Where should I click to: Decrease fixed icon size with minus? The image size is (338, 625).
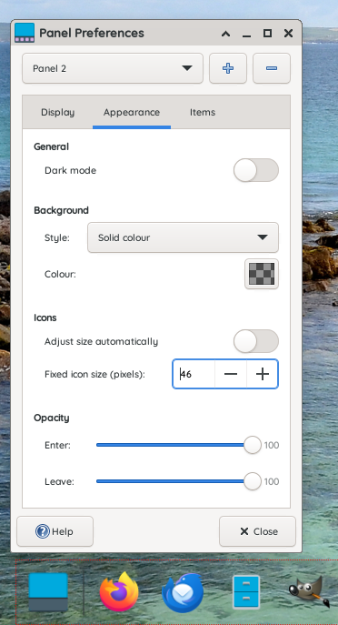click(x=231, y=374)
